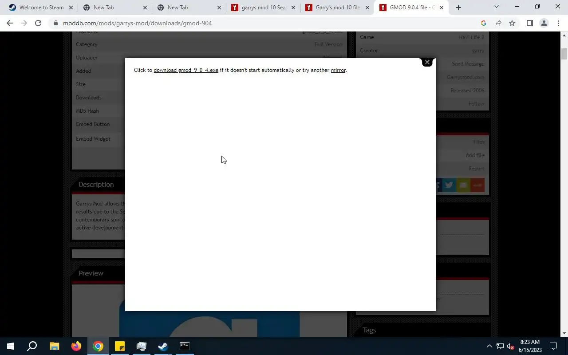
Task: Open Windows search from the taskbar
Action: coord(32,346)
